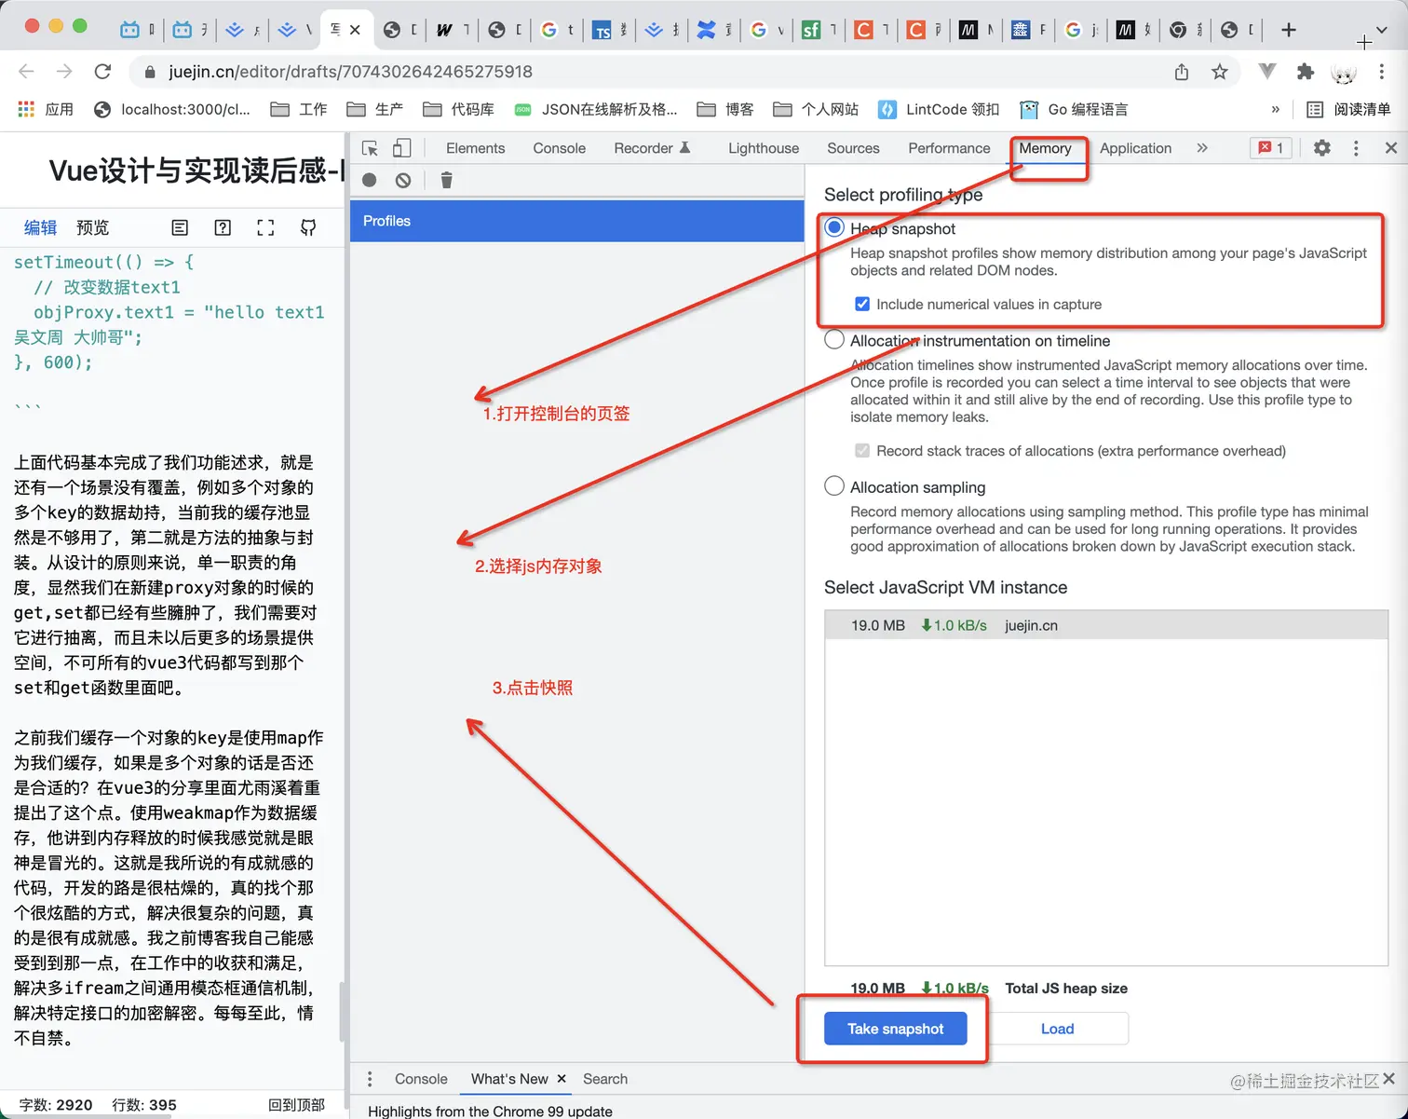Click the Vue devtools extension icon

1267,71
